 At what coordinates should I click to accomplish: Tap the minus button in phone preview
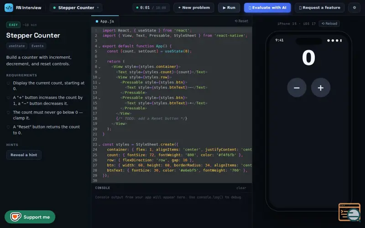click(x=297, y=88)
